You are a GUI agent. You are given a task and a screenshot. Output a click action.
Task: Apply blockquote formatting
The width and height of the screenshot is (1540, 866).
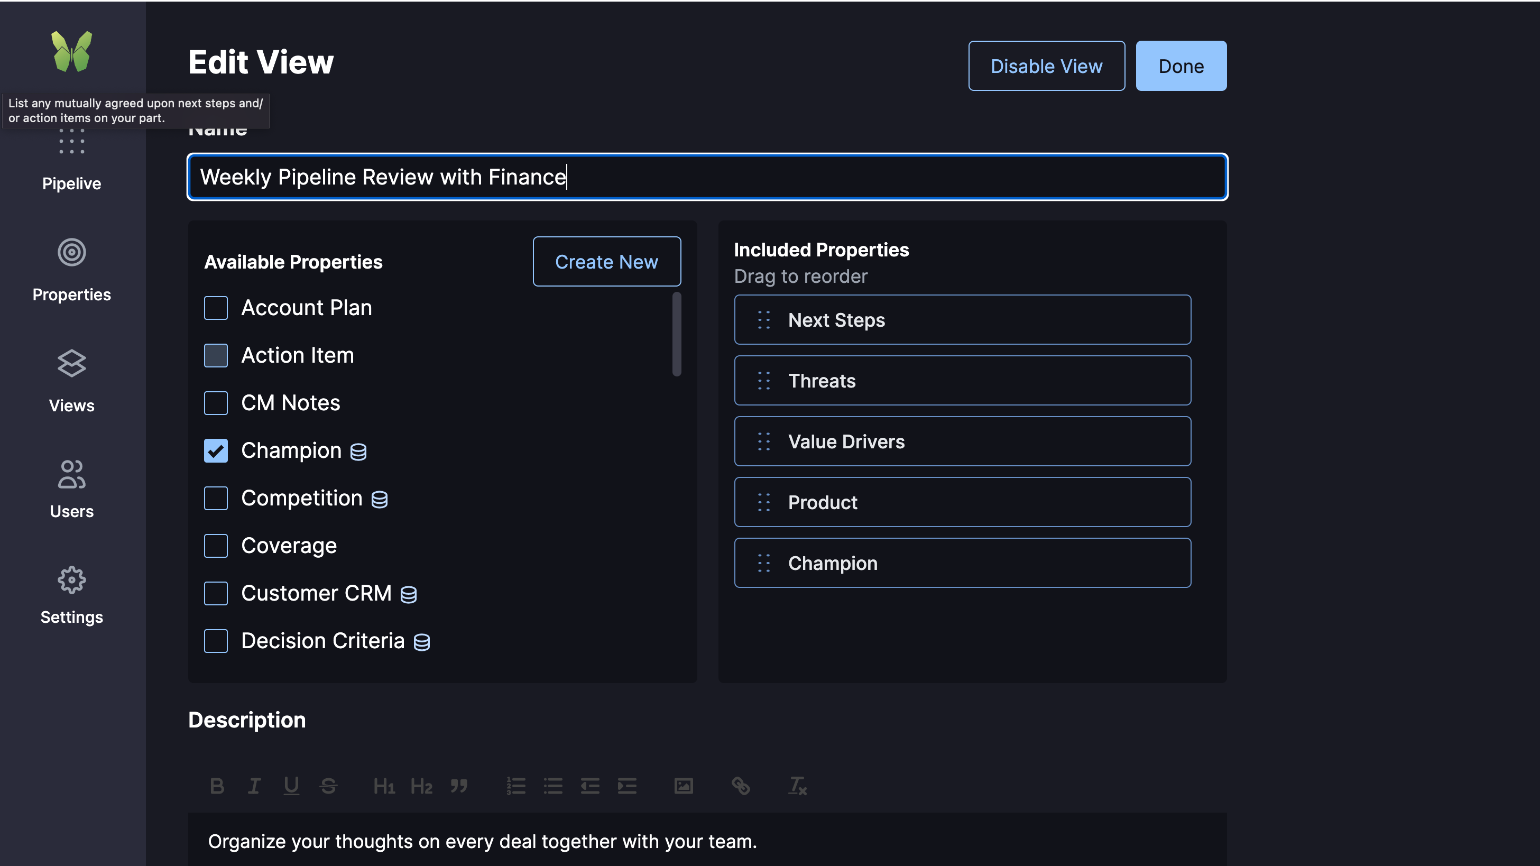pyautogui.click(x=458, y=786)
